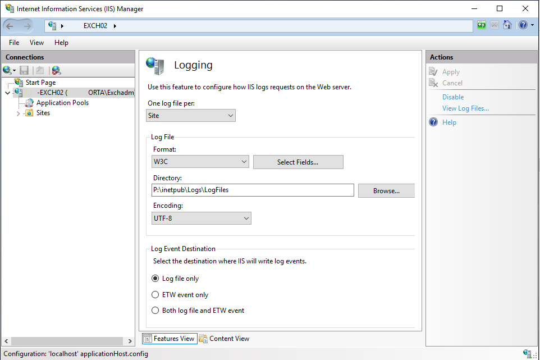Viewport: 540px width, 360px height.
Task: Open the File menu
Action: 14,42
